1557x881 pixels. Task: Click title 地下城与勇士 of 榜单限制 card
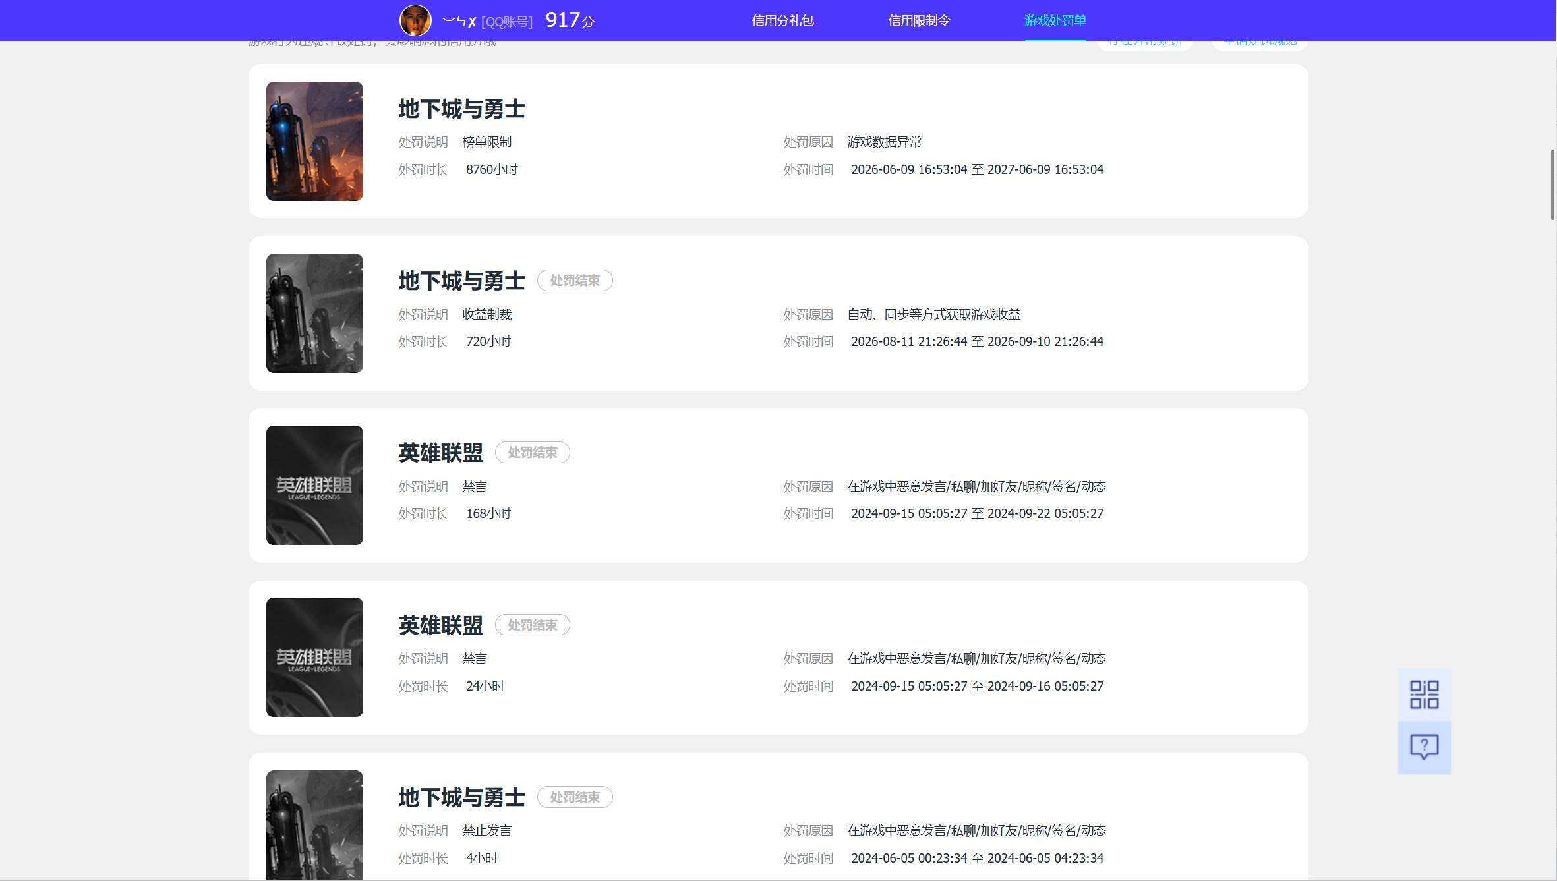tap(461, 109)
